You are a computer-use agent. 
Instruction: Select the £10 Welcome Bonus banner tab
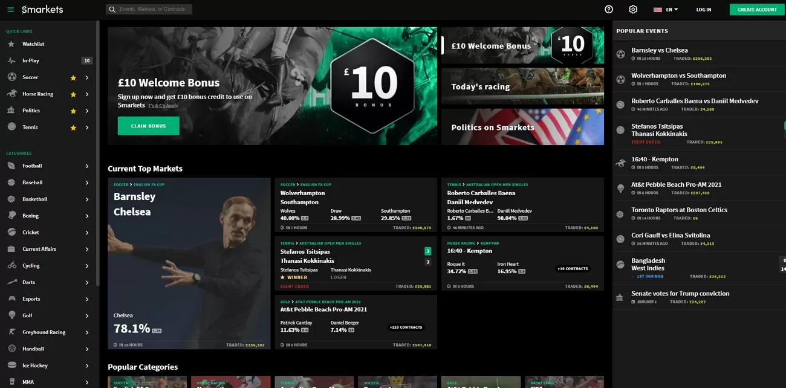pyautogui.click(x=522, y=45)
